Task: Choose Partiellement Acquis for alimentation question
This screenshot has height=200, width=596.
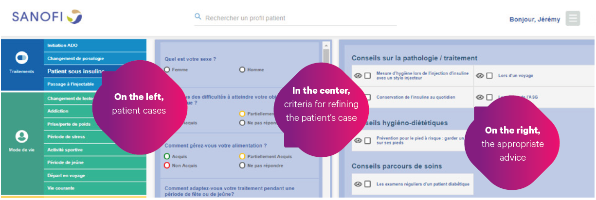Action: pyautogui.click(x=242, y=156)
